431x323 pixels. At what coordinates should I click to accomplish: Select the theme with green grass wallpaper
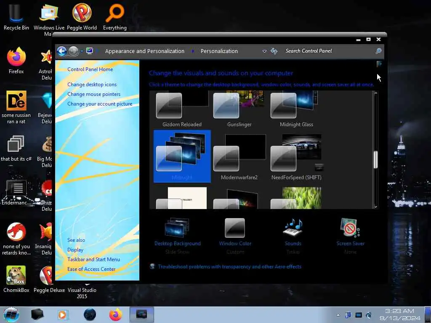(296, 198)
